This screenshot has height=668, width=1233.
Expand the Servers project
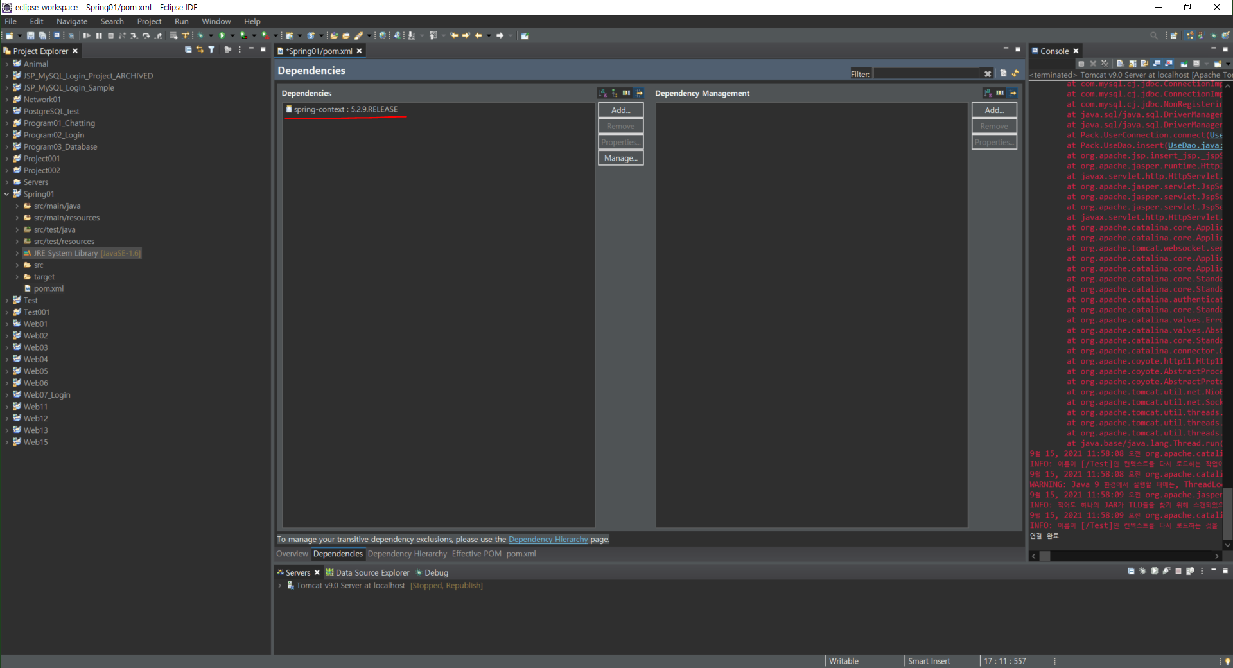coord(7,182)
